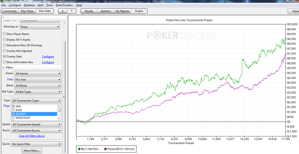Screen dimensions: 299x154
Task: Open the Database menu
Action: pos(29,5)
